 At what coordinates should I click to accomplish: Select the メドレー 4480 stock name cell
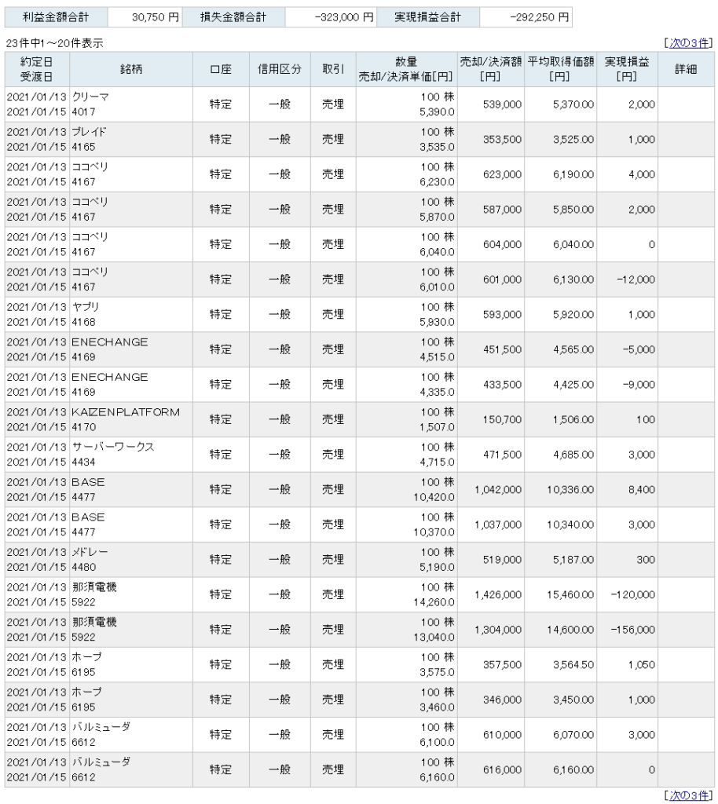coord(131,559)
